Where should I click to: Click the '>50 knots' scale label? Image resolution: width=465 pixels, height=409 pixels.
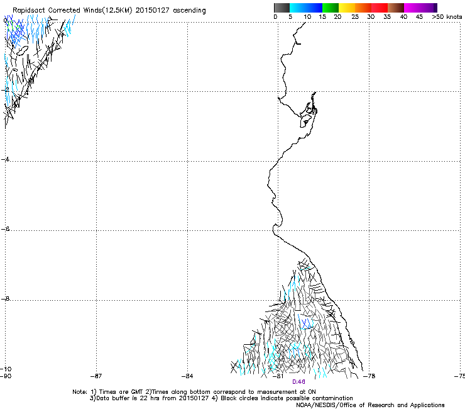pos(447,17)
